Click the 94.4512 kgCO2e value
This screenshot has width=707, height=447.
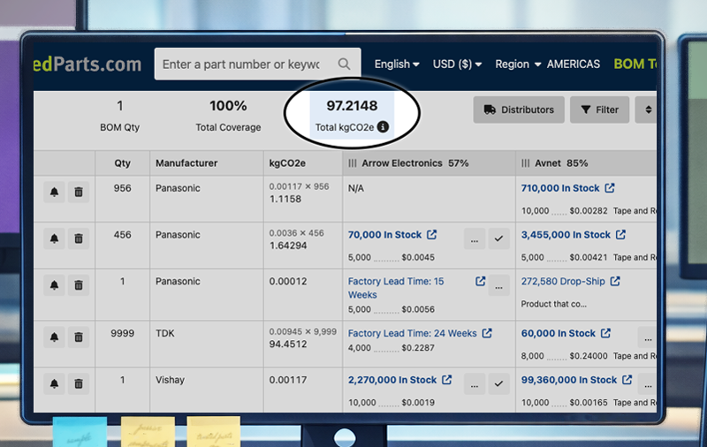pyautogui.click(x=288, y=344)
